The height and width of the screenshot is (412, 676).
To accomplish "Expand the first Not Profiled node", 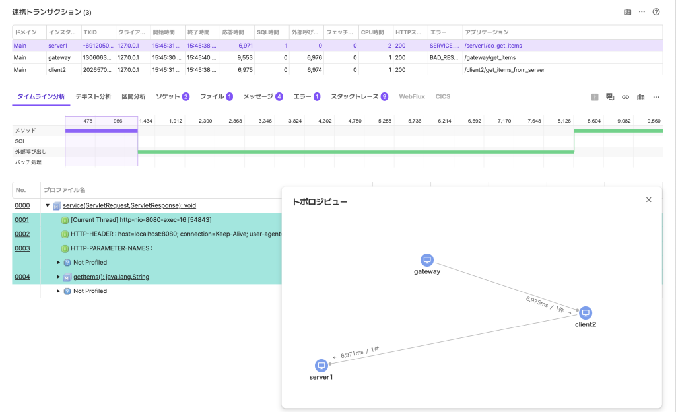I will point(58,263).
